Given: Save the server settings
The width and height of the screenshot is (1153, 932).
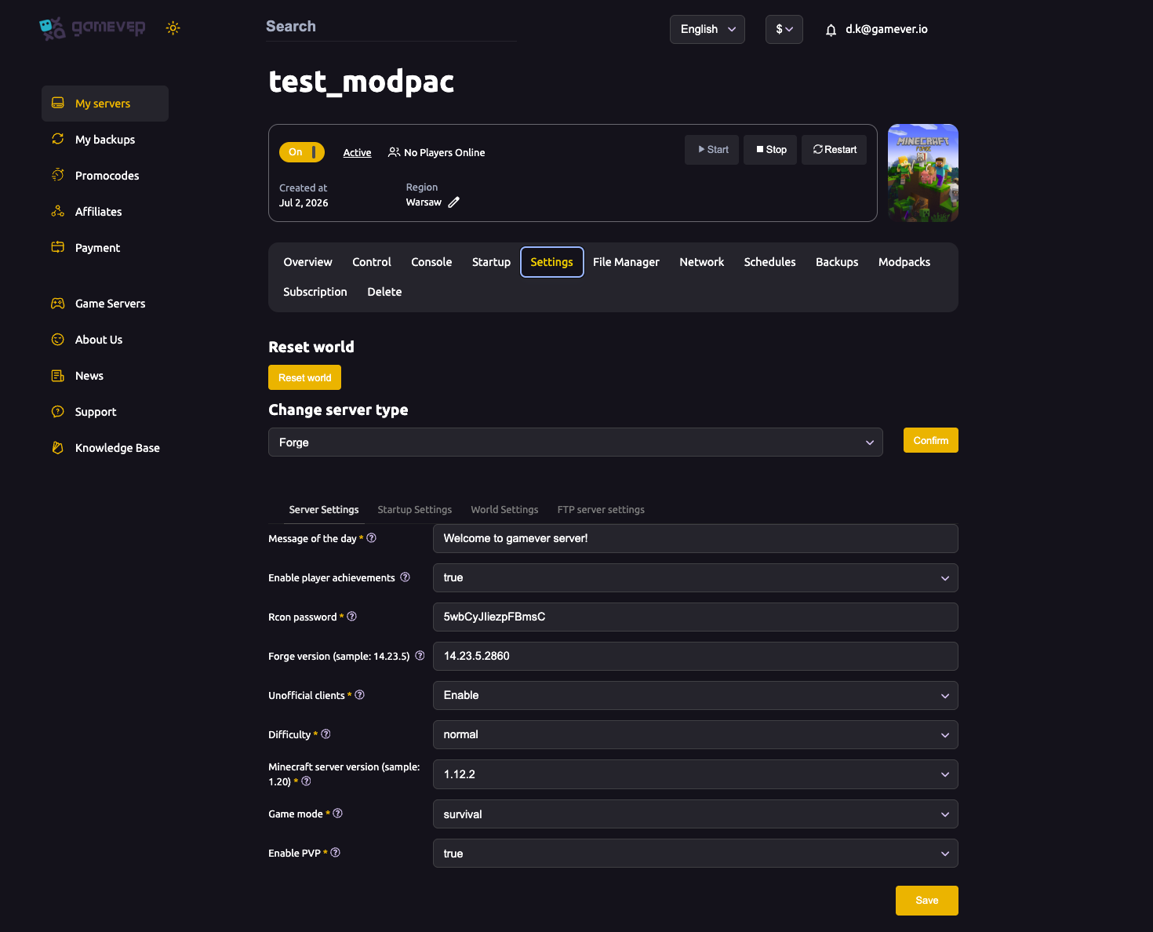Looking at the screenshot, I should click(x=927, y=901).
